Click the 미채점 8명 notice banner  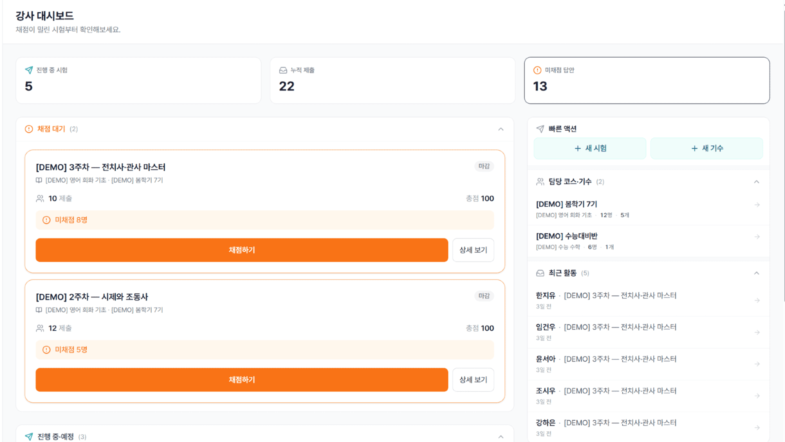tap(265, 220)
